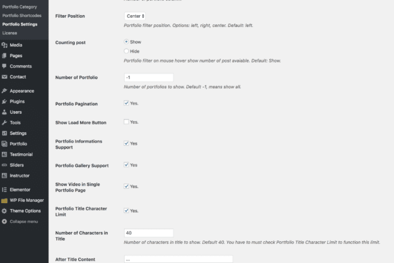Screen dimensions: 394x263
Task: Toggle Portfolio Gallery Support checkbox
Action: pos(126,165)
